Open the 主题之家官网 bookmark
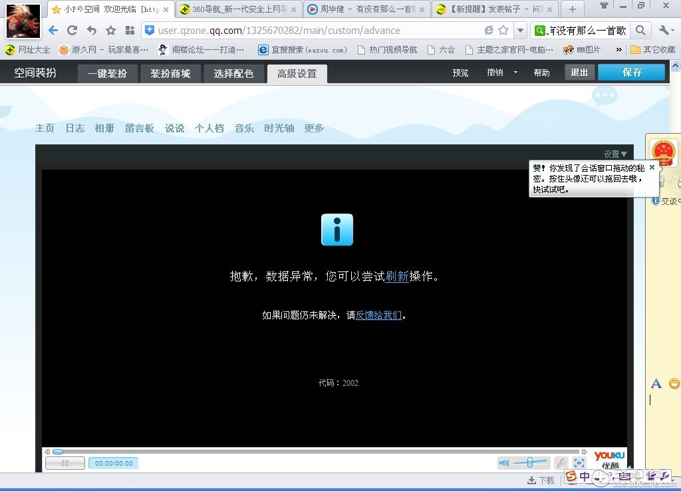The width and height of the screenshot is (681, 491). coord(509,50)
